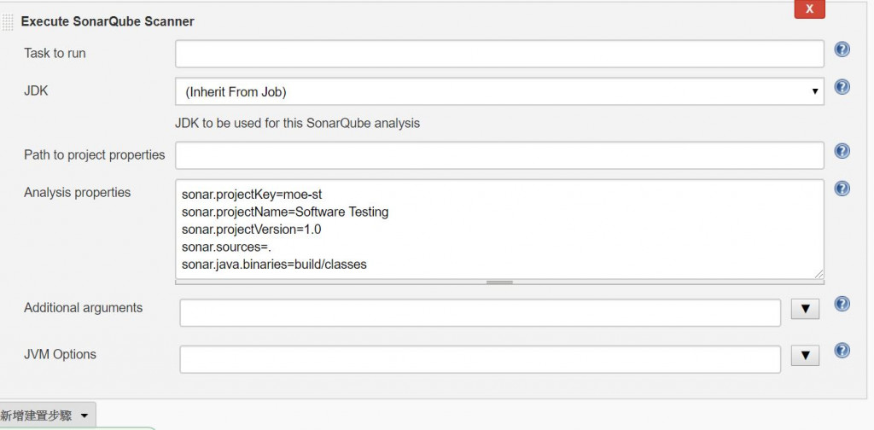Click the help icon for Task to run
Viewport: 874px width, 430px height.
pyautogui.click(x=842, y=49)
